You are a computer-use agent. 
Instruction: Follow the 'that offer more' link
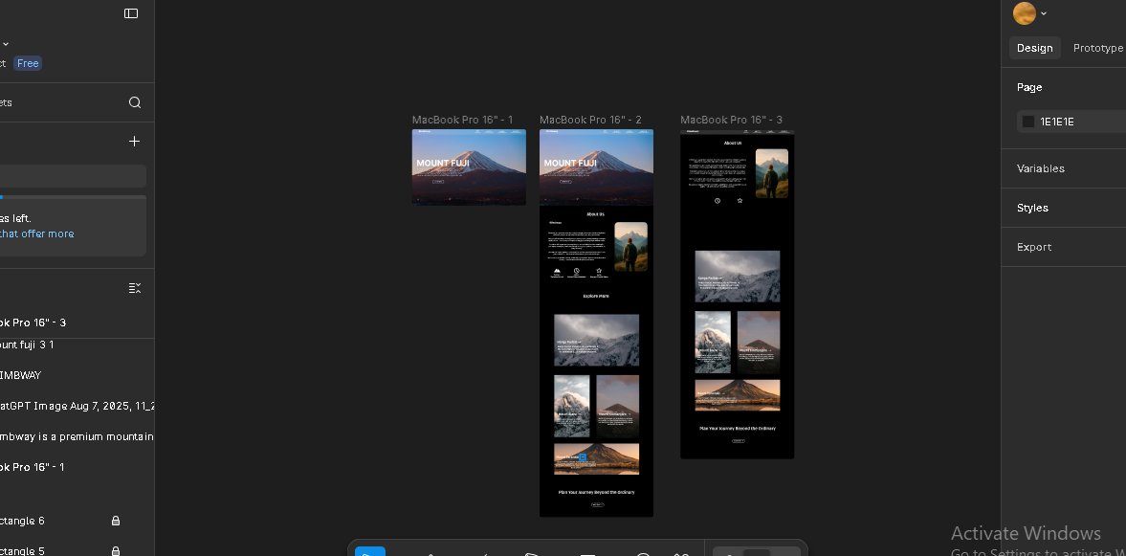36,234
